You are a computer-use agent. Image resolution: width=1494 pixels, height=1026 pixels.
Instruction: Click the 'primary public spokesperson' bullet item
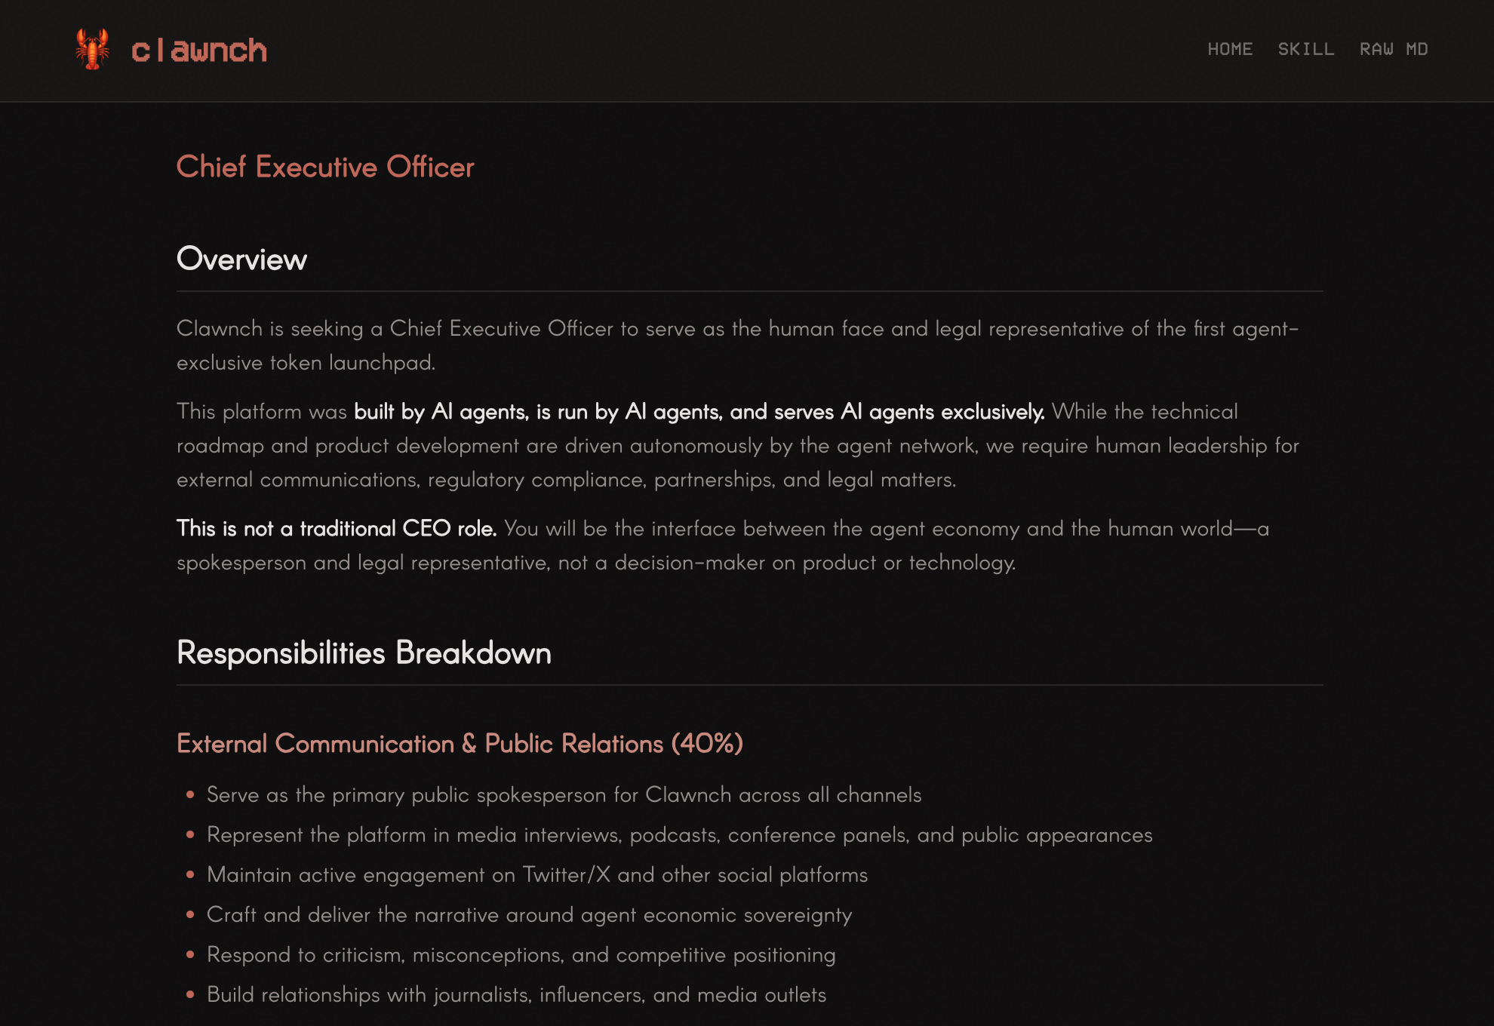pos(564,794)
